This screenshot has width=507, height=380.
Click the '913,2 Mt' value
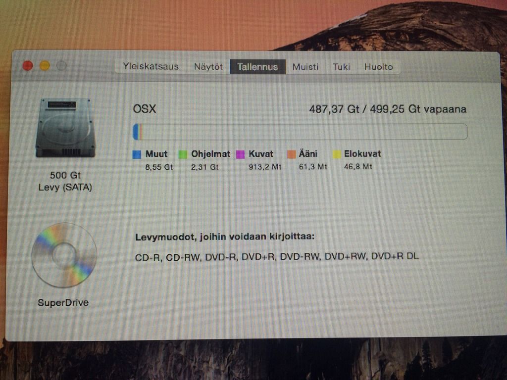click(x=265, y=167)
